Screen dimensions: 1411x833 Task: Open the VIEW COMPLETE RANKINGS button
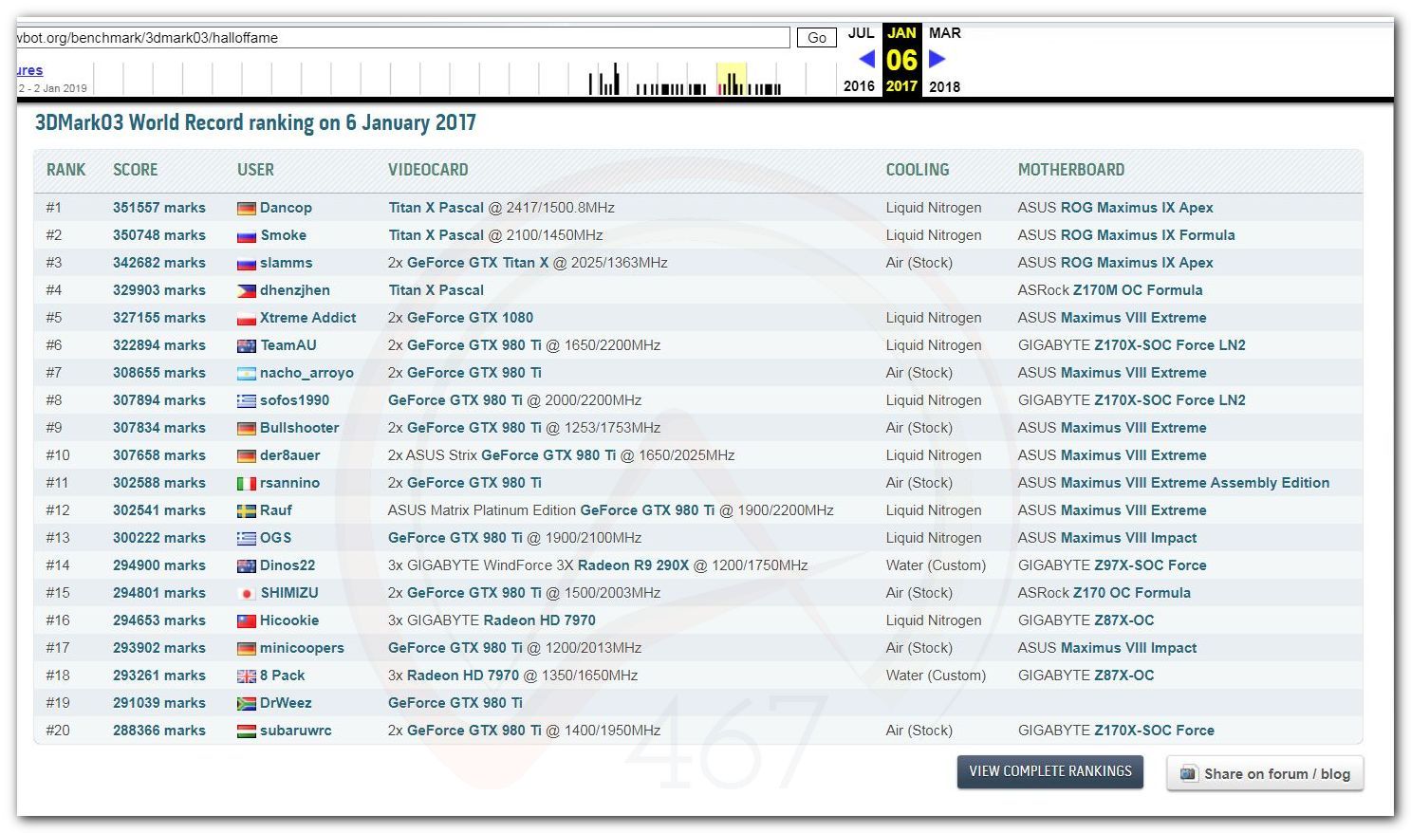coord(1050,771)
